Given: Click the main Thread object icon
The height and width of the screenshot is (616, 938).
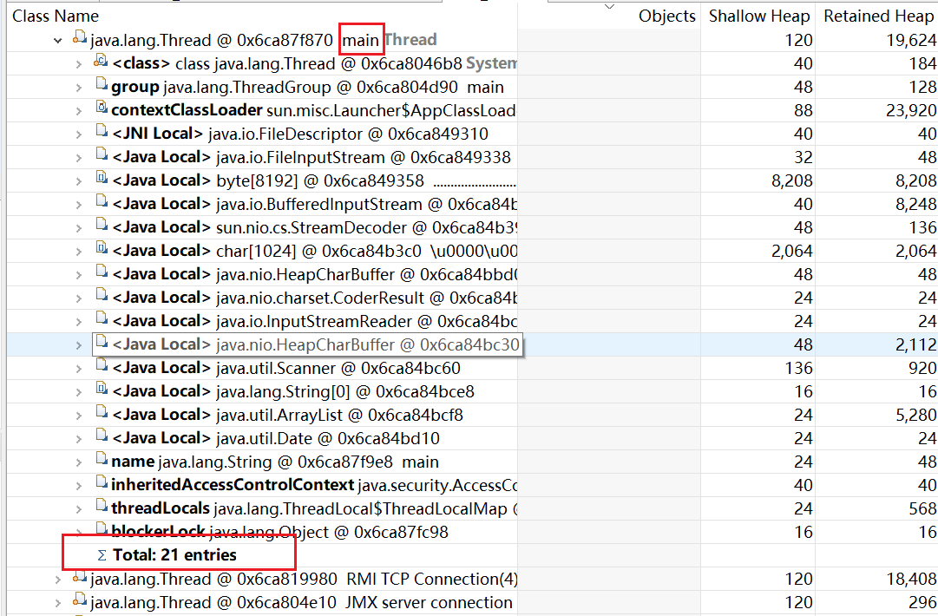Looking at the screenshot, I should pyautogui.click(x=80, y=39).
